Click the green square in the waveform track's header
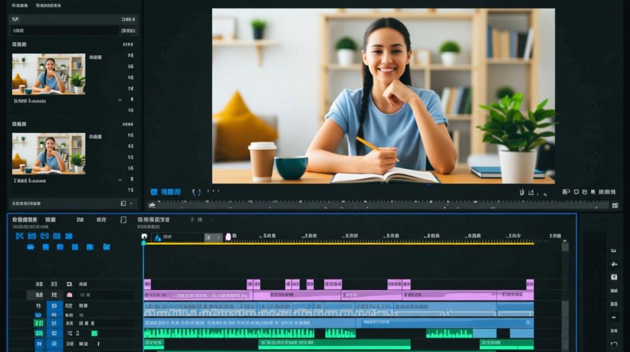The image size is (630, 352). (95, 333)
